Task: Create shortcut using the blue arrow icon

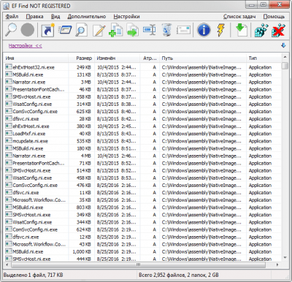Action: [47, 30]
